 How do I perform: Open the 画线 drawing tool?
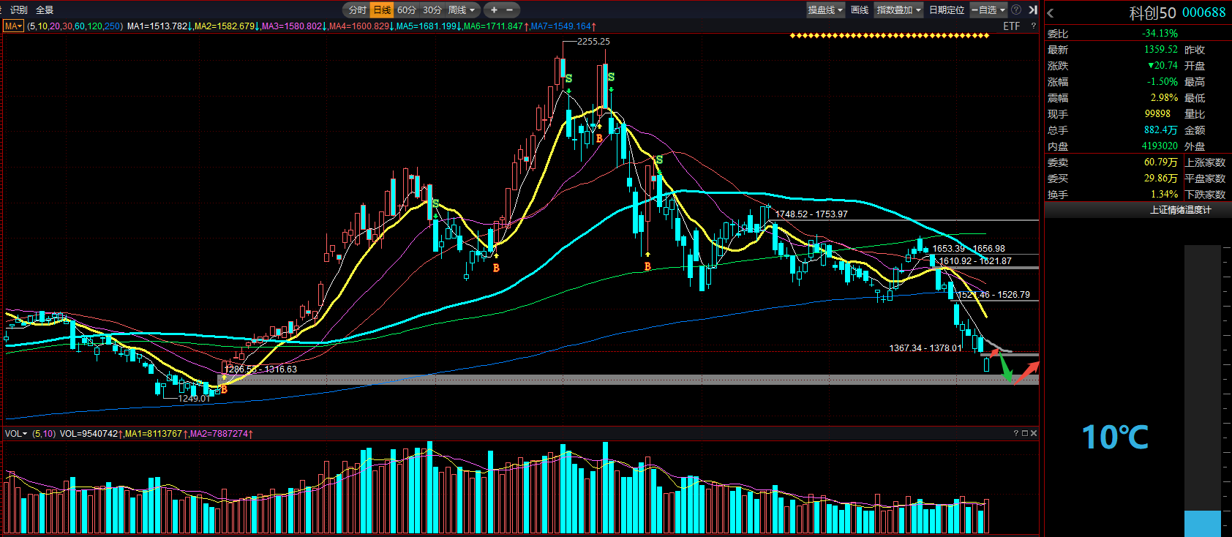tap(860, 10)
